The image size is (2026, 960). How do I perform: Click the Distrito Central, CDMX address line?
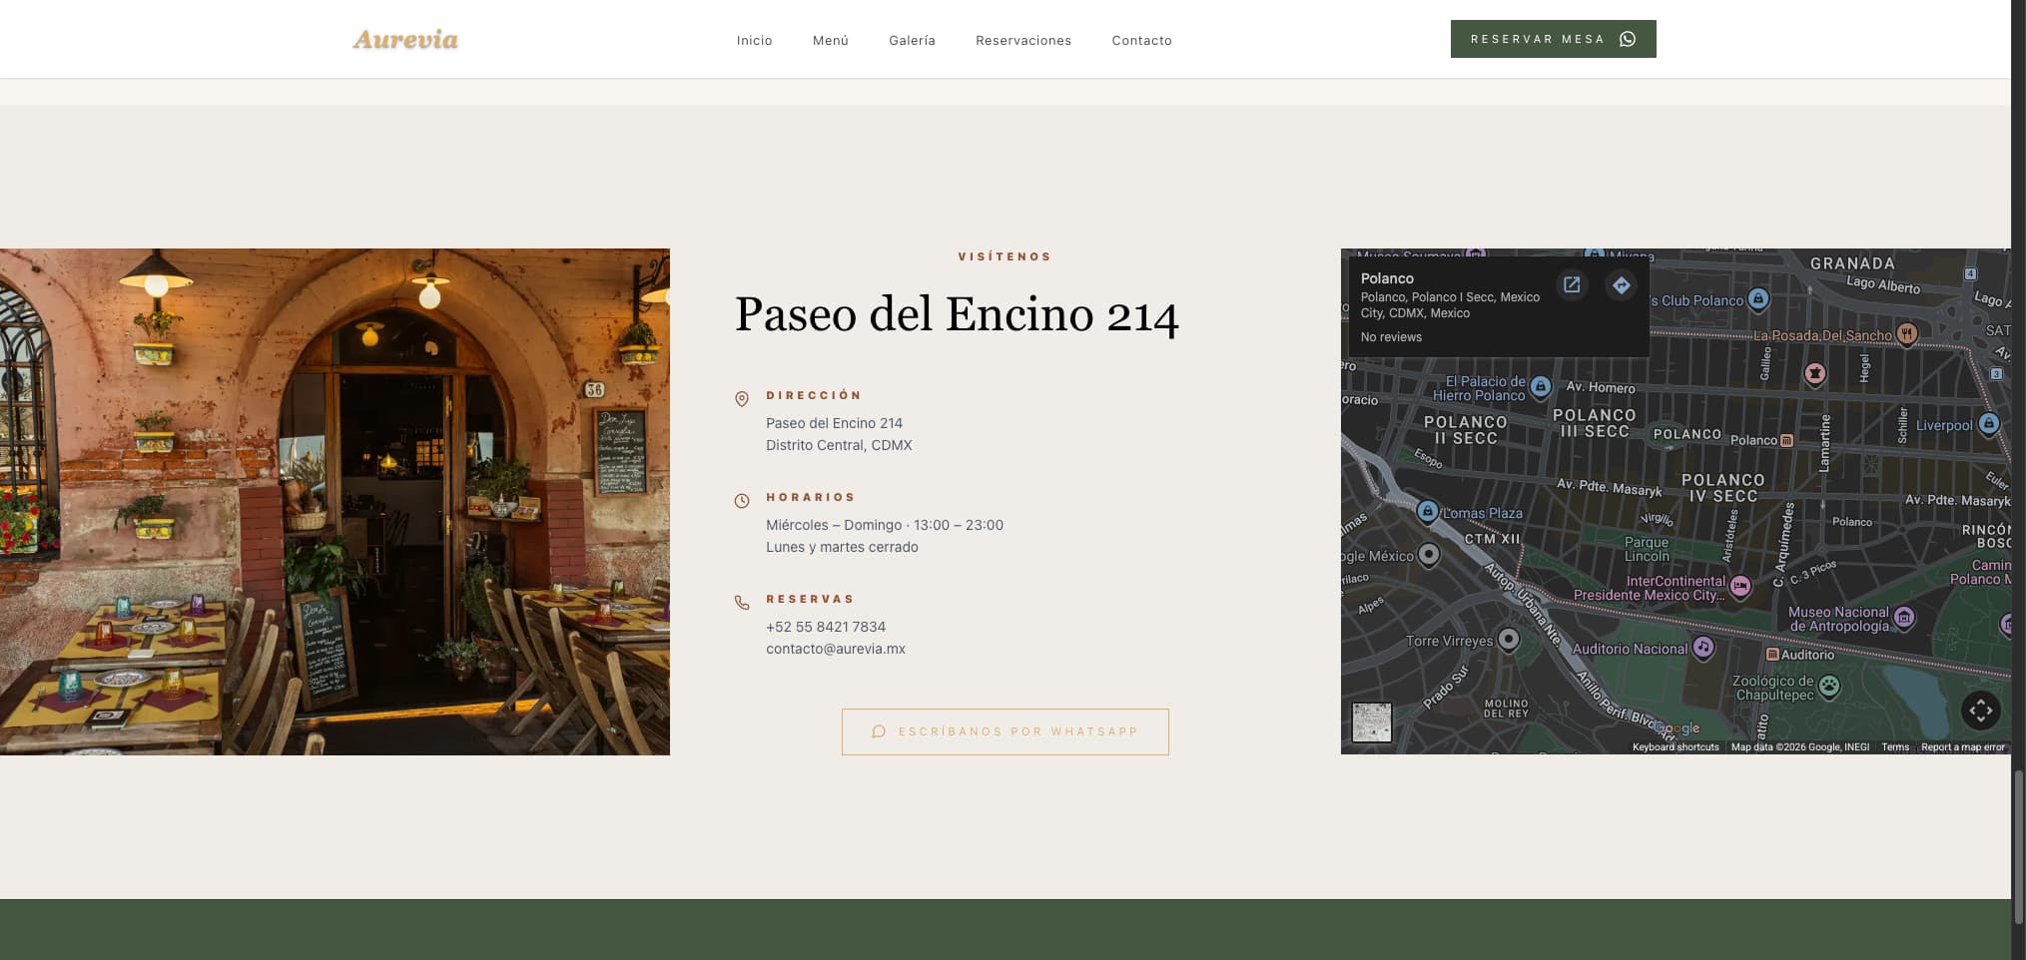coord(839,445)
